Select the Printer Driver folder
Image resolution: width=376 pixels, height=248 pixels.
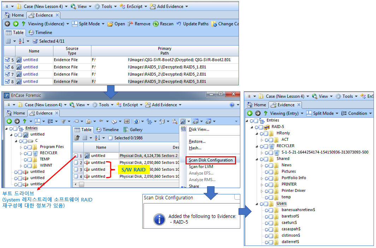click(294, 191)
